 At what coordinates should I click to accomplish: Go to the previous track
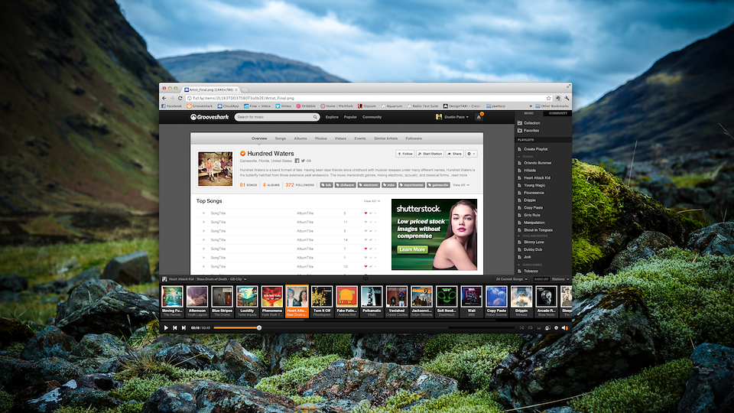pos(175,328)
